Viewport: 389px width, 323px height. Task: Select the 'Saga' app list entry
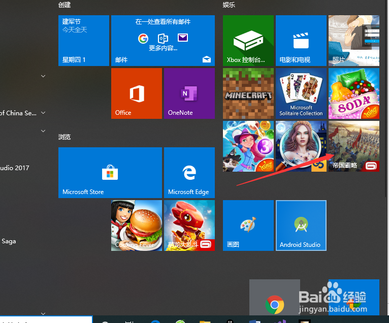click(x=9, y=241)
